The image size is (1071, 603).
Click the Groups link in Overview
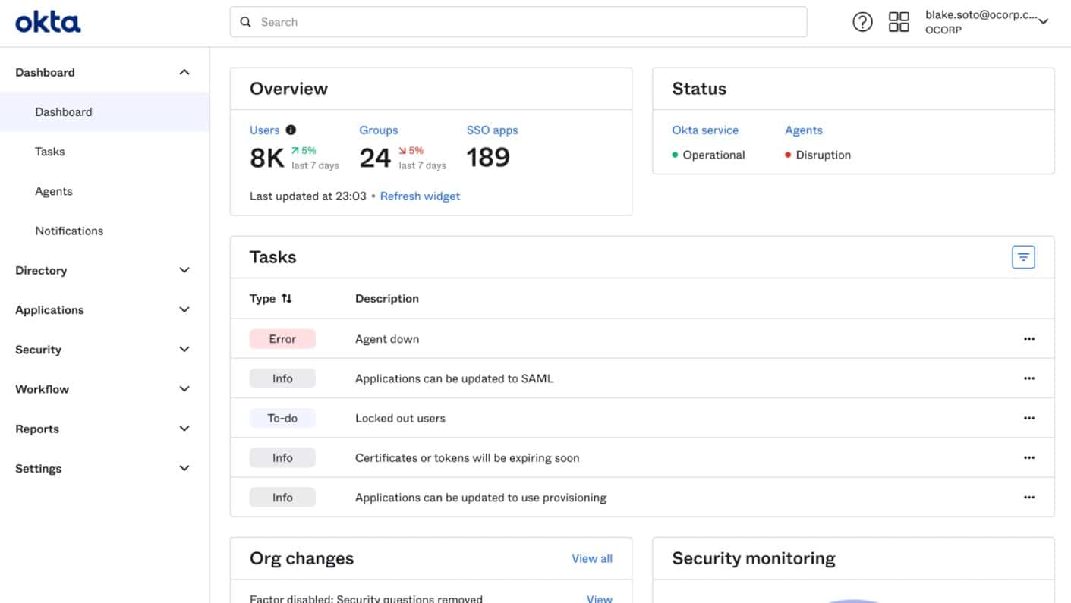379,130
